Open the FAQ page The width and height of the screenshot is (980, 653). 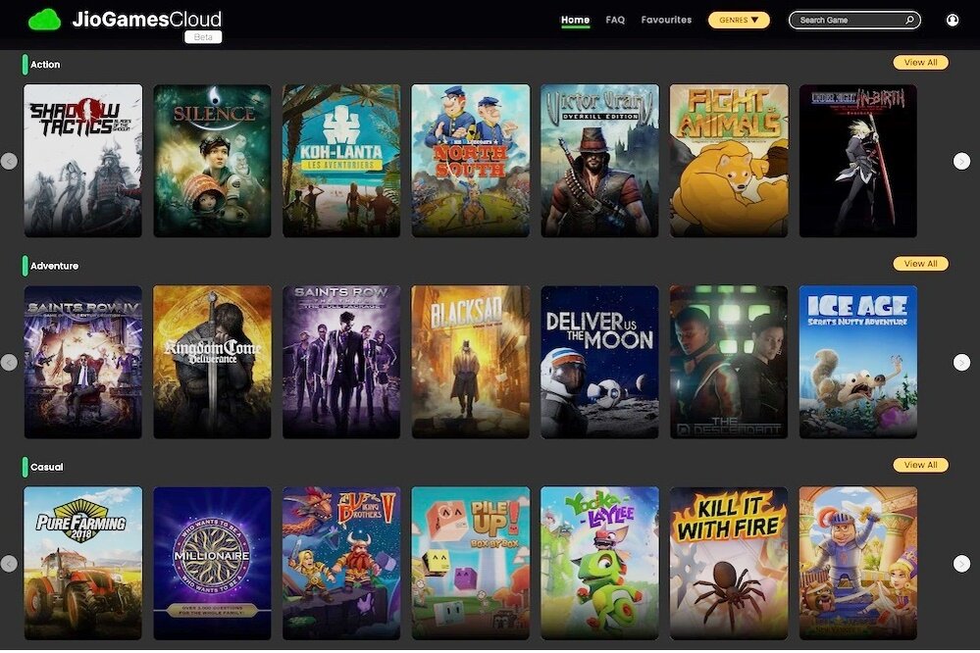[x=615, y=20]
